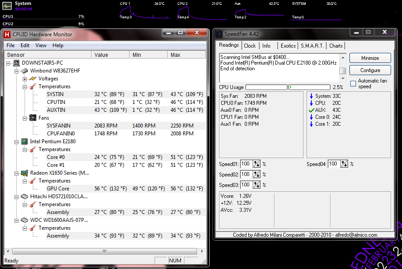402x269 pixels.
Task: Click the scroll right arrow in Hardware Monitor
Action: pos(202,251)
